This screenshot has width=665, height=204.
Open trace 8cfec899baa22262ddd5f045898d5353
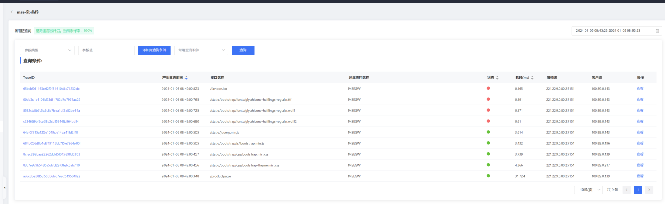51,154
